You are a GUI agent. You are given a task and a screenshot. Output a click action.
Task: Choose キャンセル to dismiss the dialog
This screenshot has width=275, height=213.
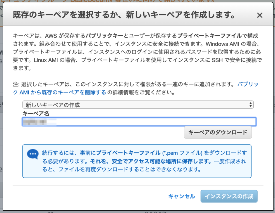(x=181, y=196)
